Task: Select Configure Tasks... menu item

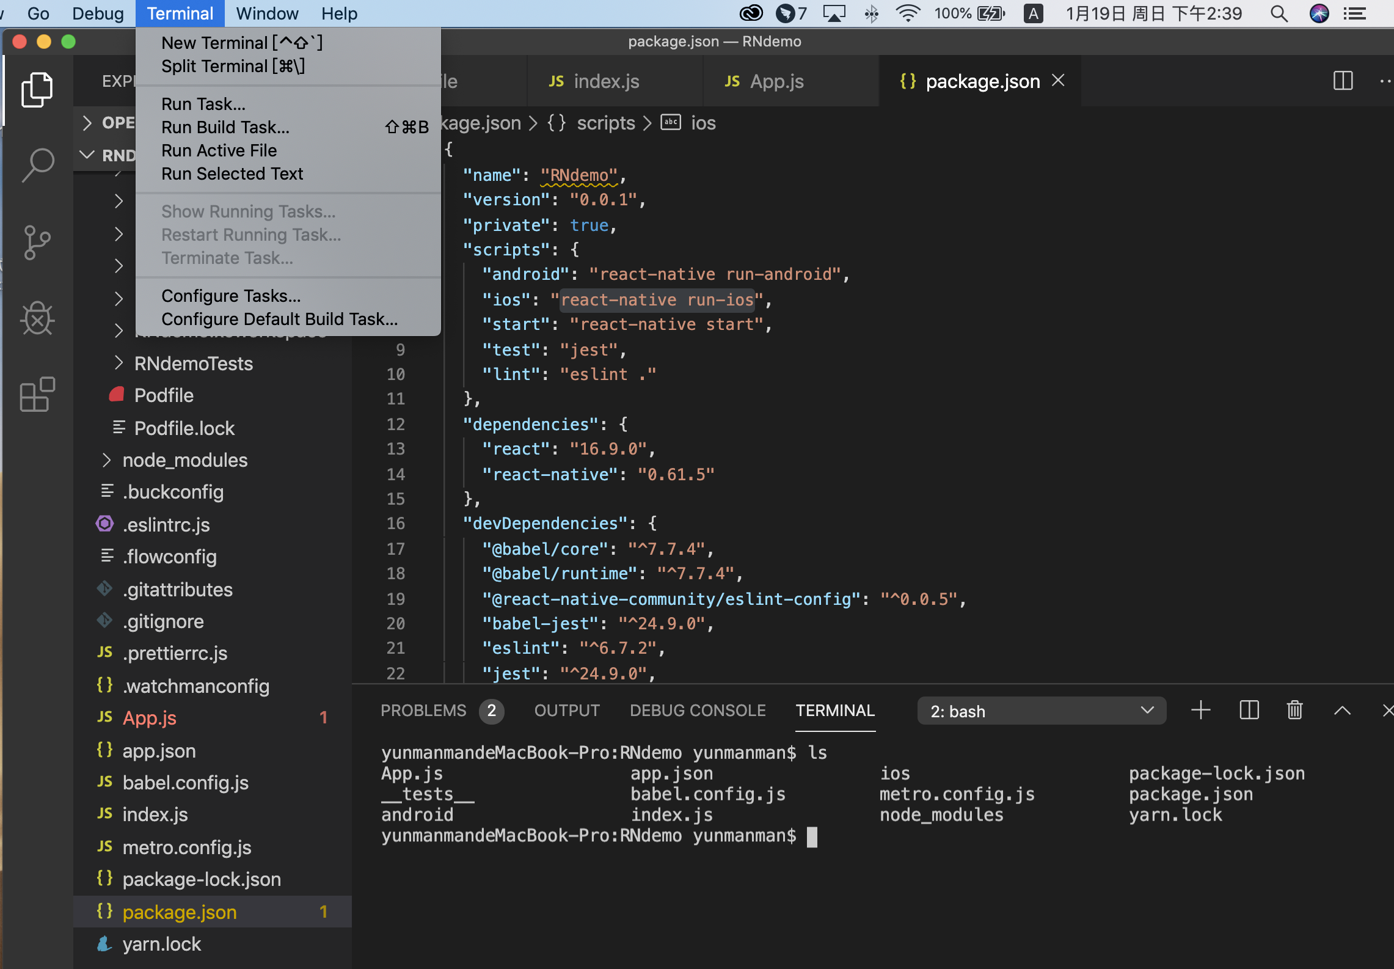Action: (x=288, y=296)
